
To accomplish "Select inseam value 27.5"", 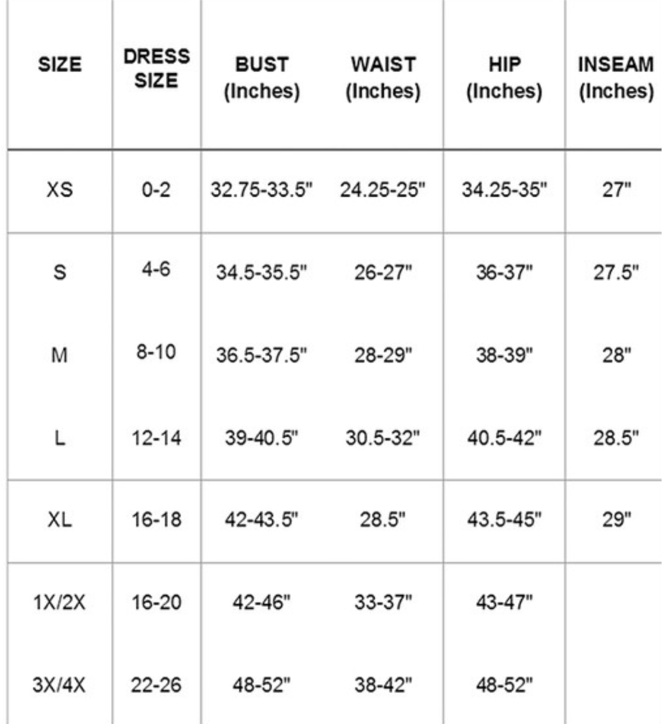I will [615, 272].
